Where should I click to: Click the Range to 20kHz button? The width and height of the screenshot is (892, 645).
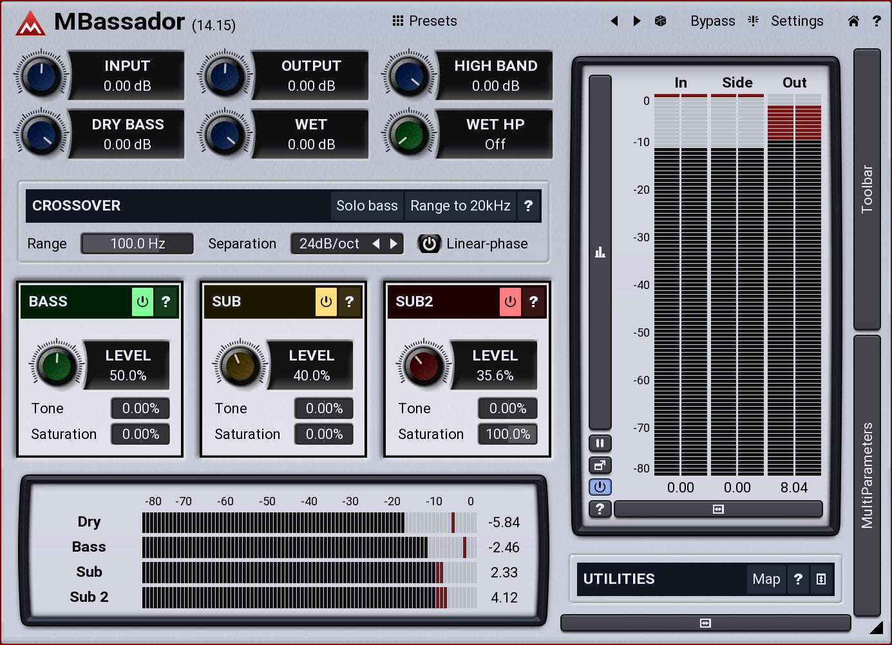point(460,206)
